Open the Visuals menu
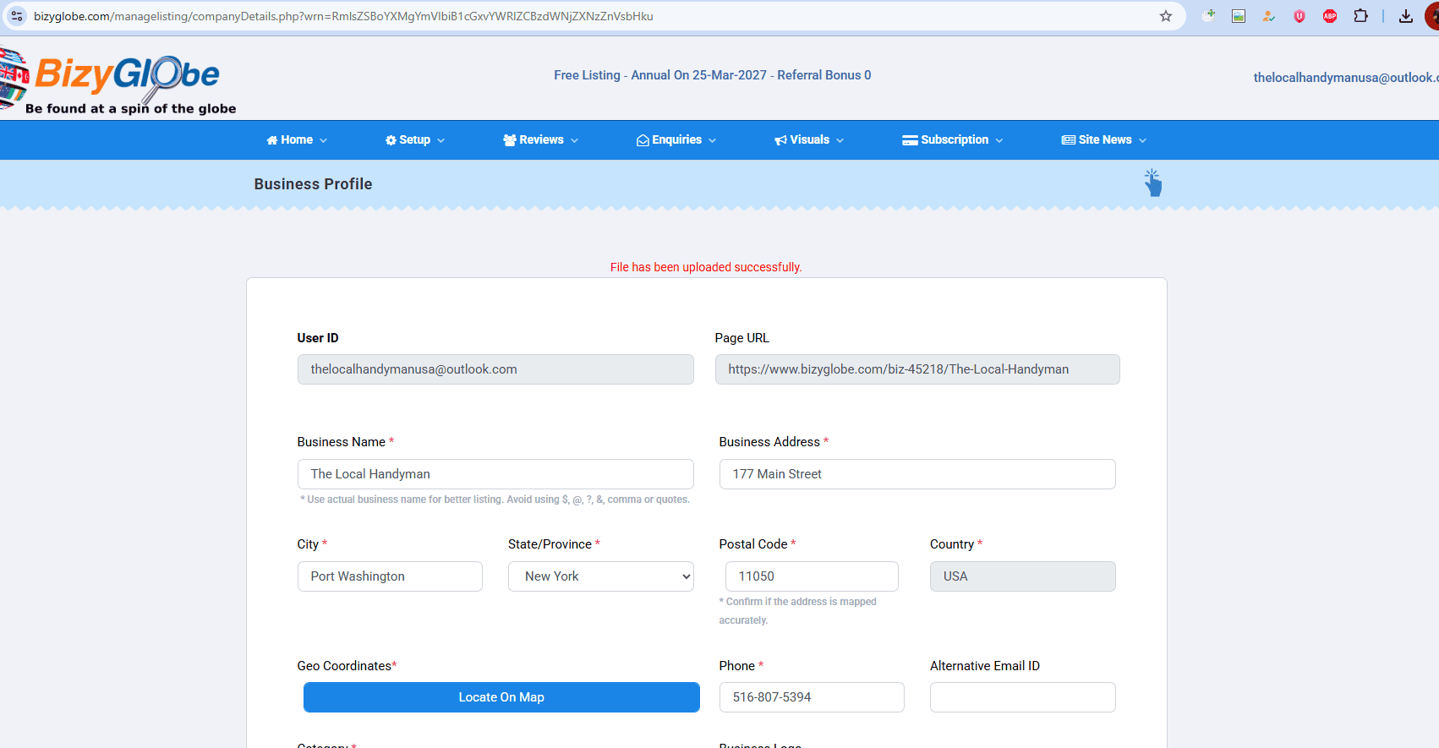 point(809,140)
